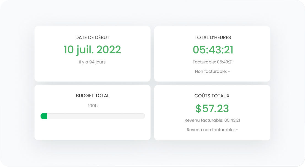Image resolution: width=305 pixels, height=167 pixels.
Task: Click 'Revenu non facturable: -' line
Action: [212, 130]
